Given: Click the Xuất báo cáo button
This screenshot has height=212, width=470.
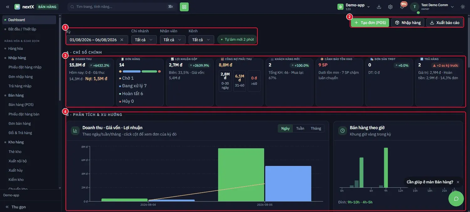Looking at the screenshot, I should (x=445, y=23).
